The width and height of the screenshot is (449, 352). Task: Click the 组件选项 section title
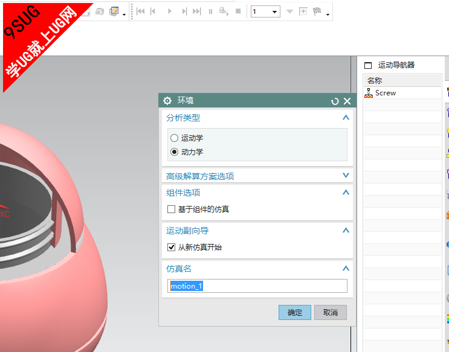[x=183, y=193]
